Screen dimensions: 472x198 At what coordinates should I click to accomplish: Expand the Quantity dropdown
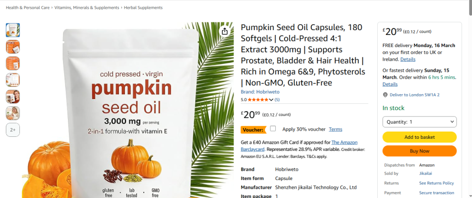click(420, 122)
